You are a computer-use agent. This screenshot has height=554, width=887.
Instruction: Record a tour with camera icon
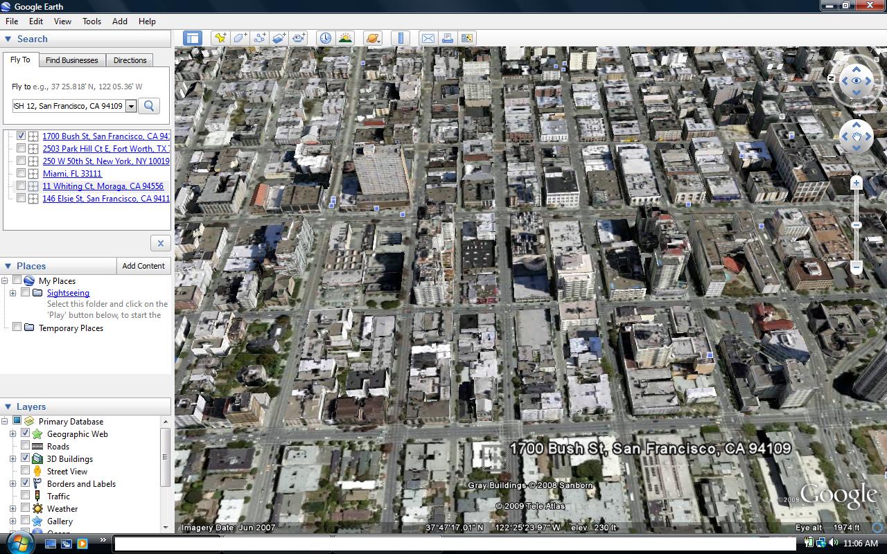(x=299, y=38)
